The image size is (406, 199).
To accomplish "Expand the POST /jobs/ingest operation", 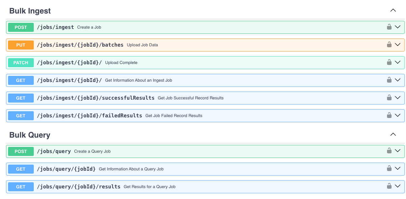I will [x=398, y=27].
